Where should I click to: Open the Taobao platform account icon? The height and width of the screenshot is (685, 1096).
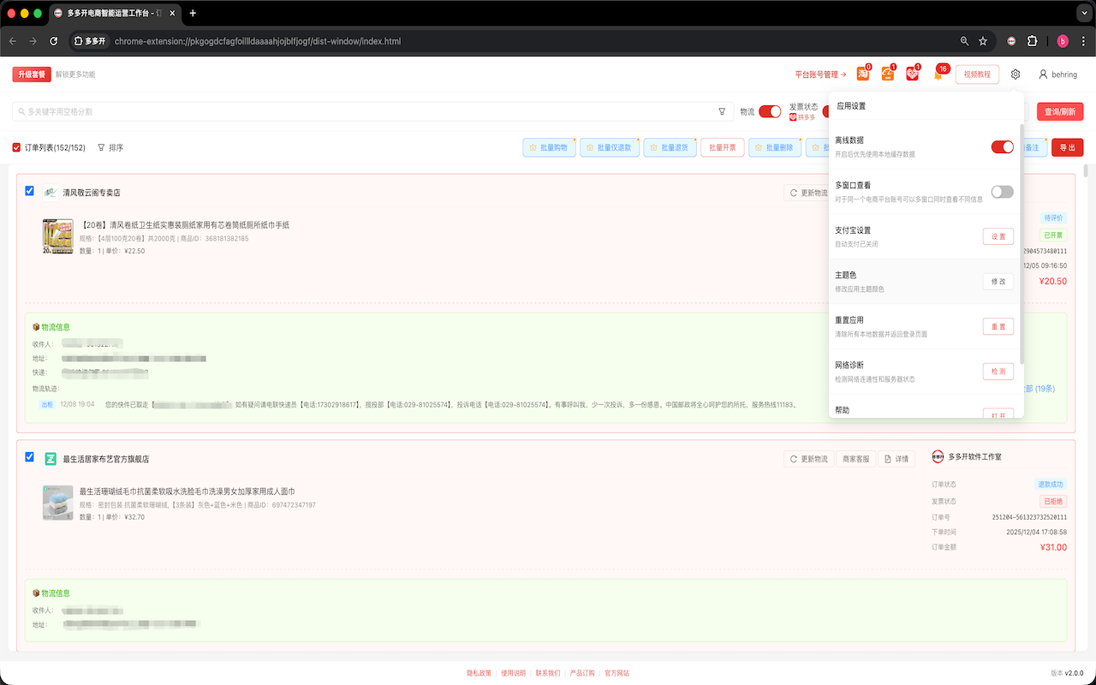863,74
